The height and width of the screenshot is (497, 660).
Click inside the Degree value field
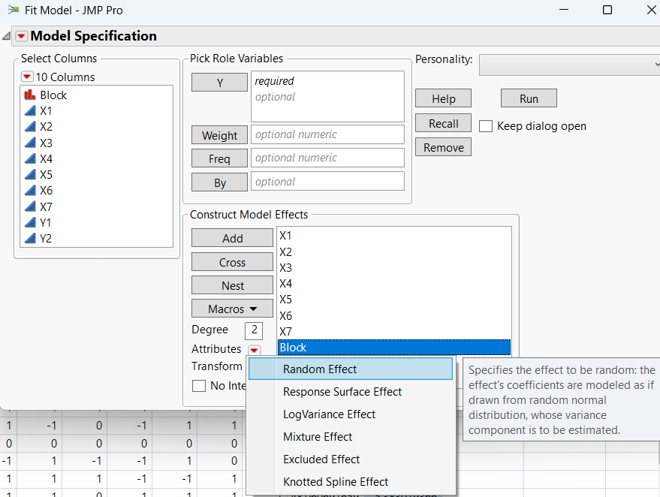(253, 330)
